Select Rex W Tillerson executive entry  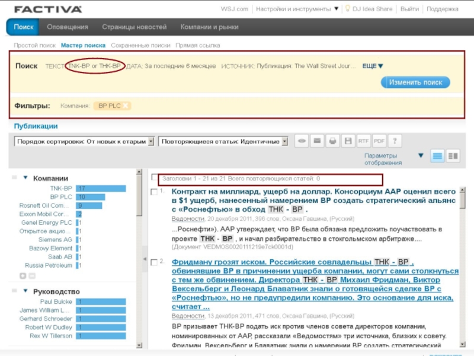pos(51,336)
